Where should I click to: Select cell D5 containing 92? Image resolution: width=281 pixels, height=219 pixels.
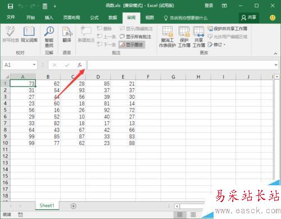(x=98, y=110)
